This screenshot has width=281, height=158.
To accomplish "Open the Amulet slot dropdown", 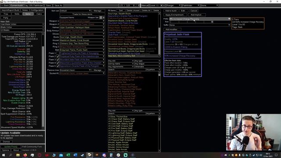I will tap(82, 40).
